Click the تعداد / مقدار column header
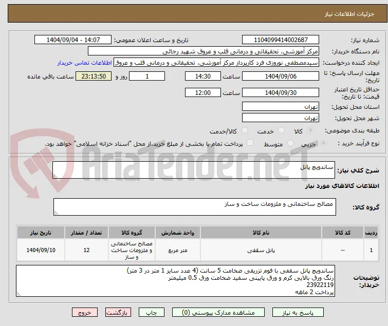Image resolution: width=388 pixels, height=326 pixels. [x=86, y=233]
